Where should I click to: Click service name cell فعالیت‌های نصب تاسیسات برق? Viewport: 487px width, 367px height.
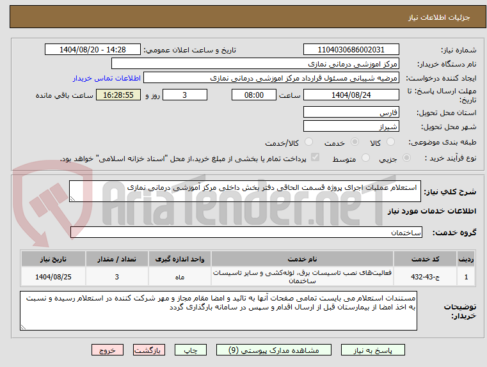[x=302, y=276]
